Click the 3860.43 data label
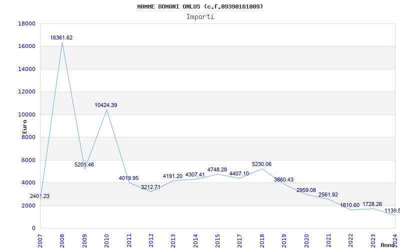The height and width of the screenshot is (250, 400). click(x=283, y=179)
